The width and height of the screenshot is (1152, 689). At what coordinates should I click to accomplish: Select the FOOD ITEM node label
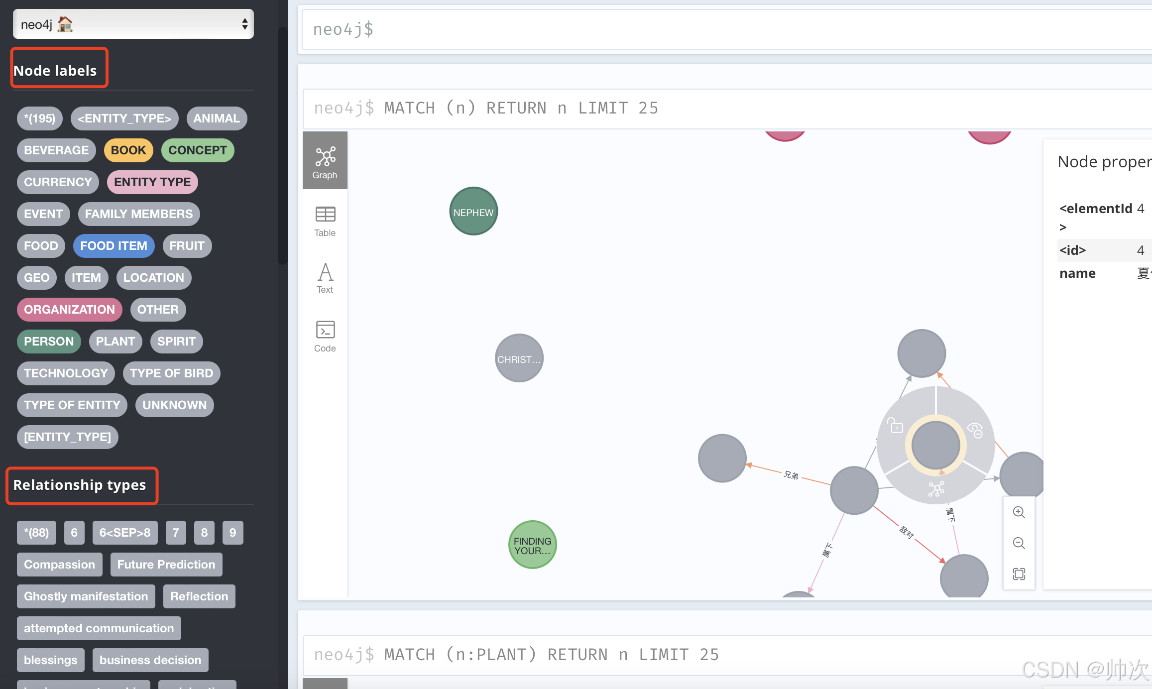114,246
